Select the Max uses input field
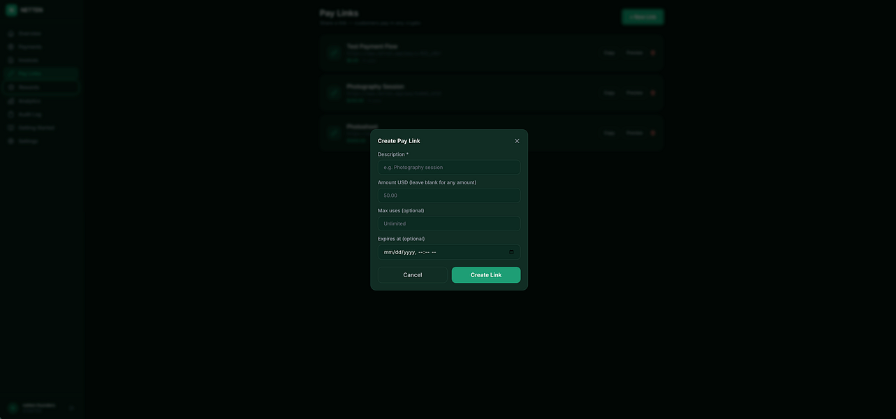Image resolution: width=896 pixels, height=419 pixels. [x=449, y=223]
